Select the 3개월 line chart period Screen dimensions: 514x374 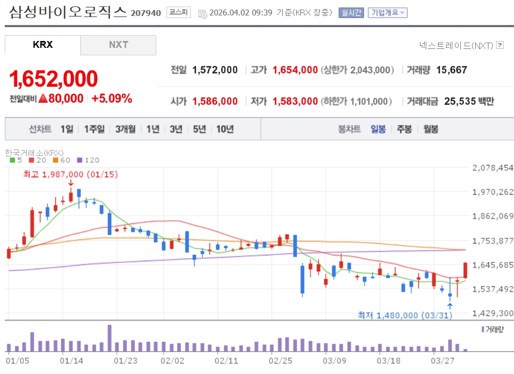(x=125, y=129)
